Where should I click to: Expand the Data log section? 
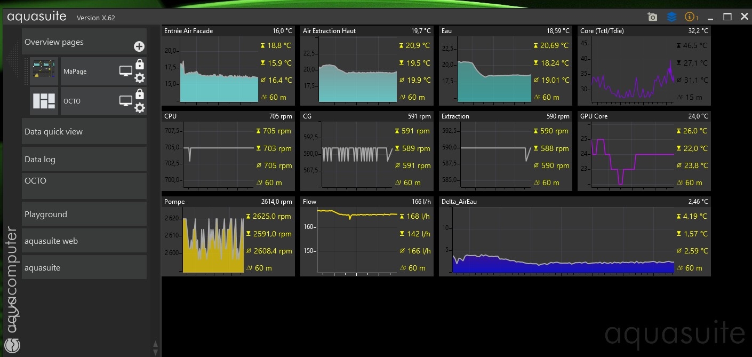[x=84, y=160]
